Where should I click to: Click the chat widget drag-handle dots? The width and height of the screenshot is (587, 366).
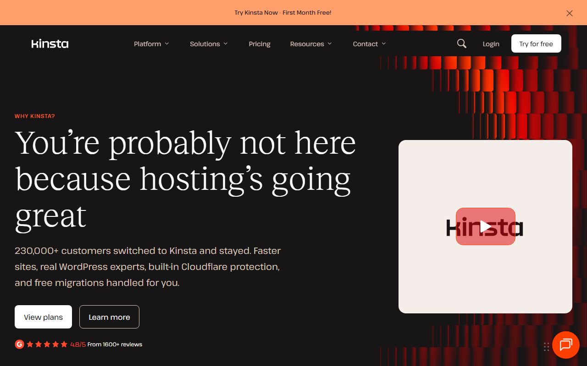[x=546, y=347]
